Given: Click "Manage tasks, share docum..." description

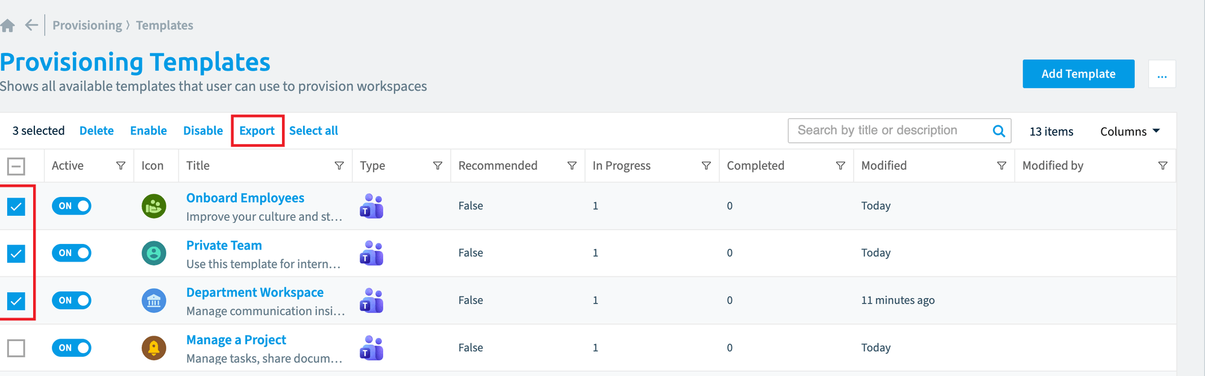Looking at the screenshot, I should click(264, 359).
